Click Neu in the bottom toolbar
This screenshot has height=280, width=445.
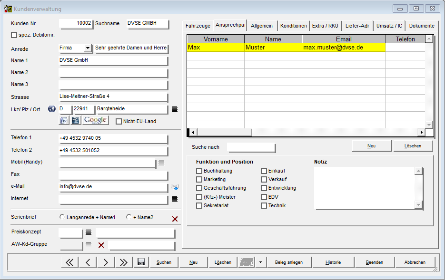pos(194,262)
